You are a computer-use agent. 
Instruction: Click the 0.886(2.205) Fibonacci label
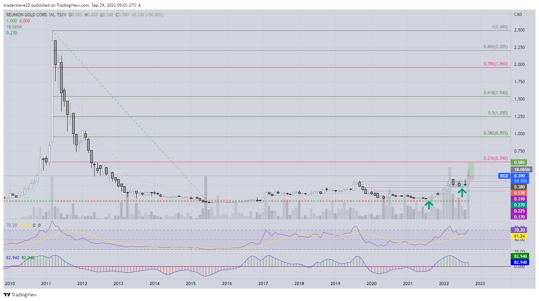(x=495, y=47)
